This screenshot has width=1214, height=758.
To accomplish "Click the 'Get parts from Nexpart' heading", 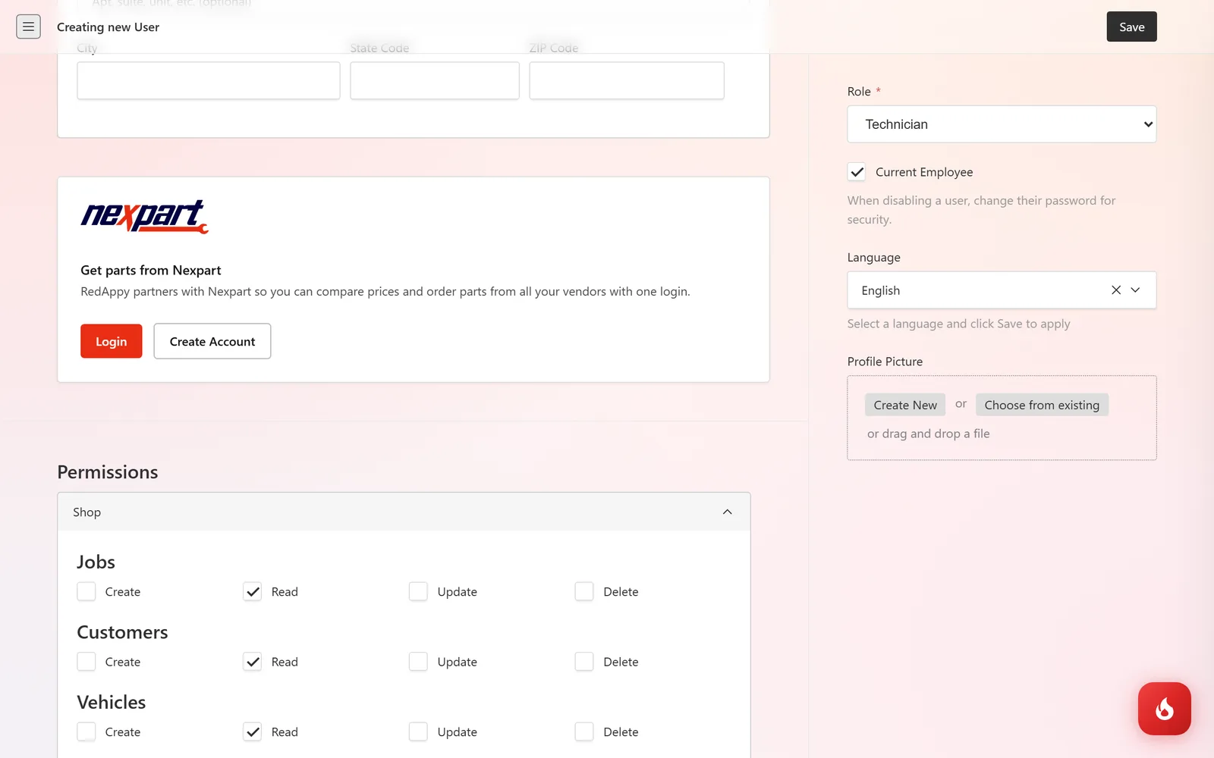I will tap(151, 270).
